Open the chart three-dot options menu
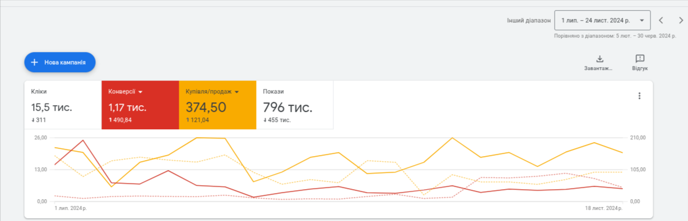688x221 pixels. pos(639,96)
